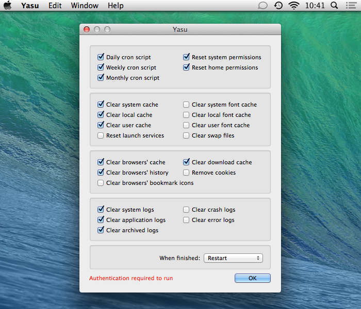Open Notification Center list icon

coord(351,5)
